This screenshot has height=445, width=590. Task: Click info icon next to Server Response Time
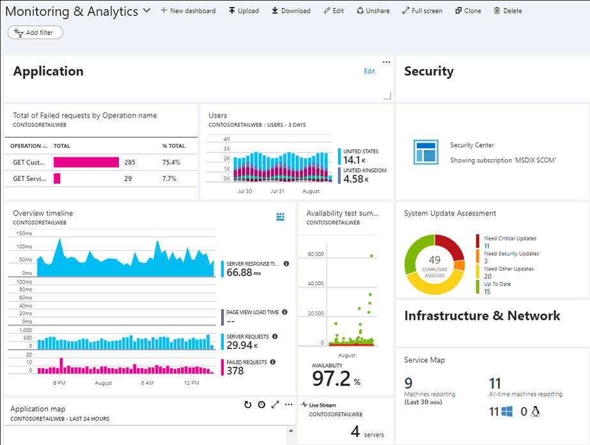coord(286,263)
